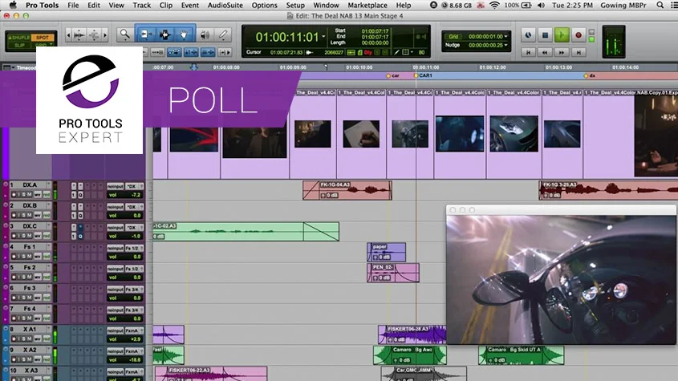Click the Wi-Fi status icon
This screenshot has height=381, width=678.
click(x=495, y=5)
